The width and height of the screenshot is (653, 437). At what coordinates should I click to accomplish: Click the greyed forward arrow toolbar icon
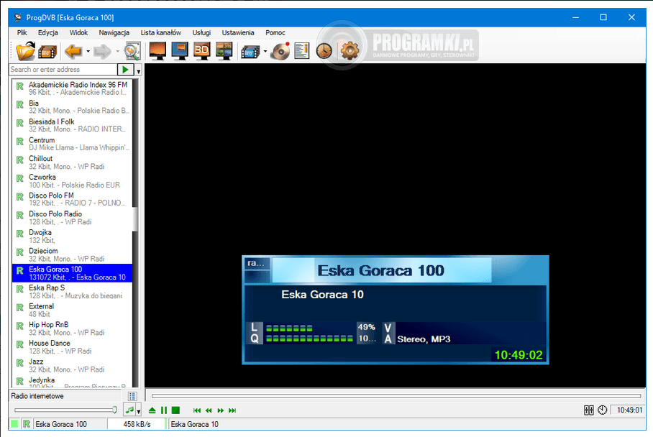point(102,51)
